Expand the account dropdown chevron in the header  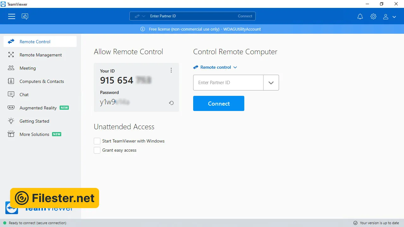(394, 17)
